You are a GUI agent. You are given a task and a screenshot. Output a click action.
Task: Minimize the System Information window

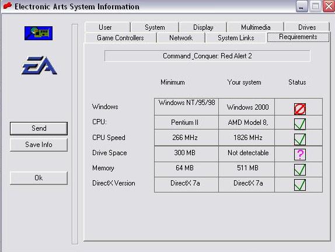pyautogui.click(x=302, y=6)
